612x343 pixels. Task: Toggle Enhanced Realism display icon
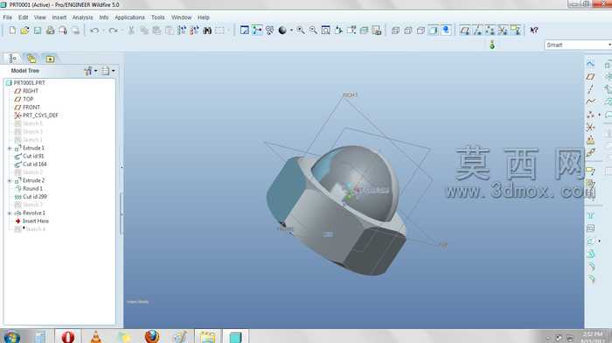coord(446,30)
